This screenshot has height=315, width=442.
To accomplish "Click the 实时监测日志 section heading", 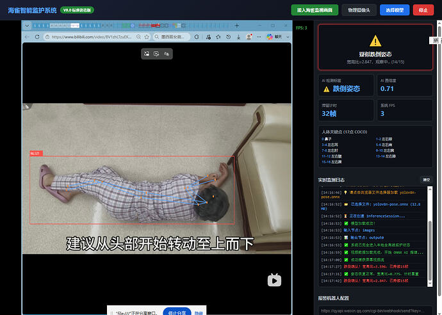I will pyautogui.click(x=332, y=180).
